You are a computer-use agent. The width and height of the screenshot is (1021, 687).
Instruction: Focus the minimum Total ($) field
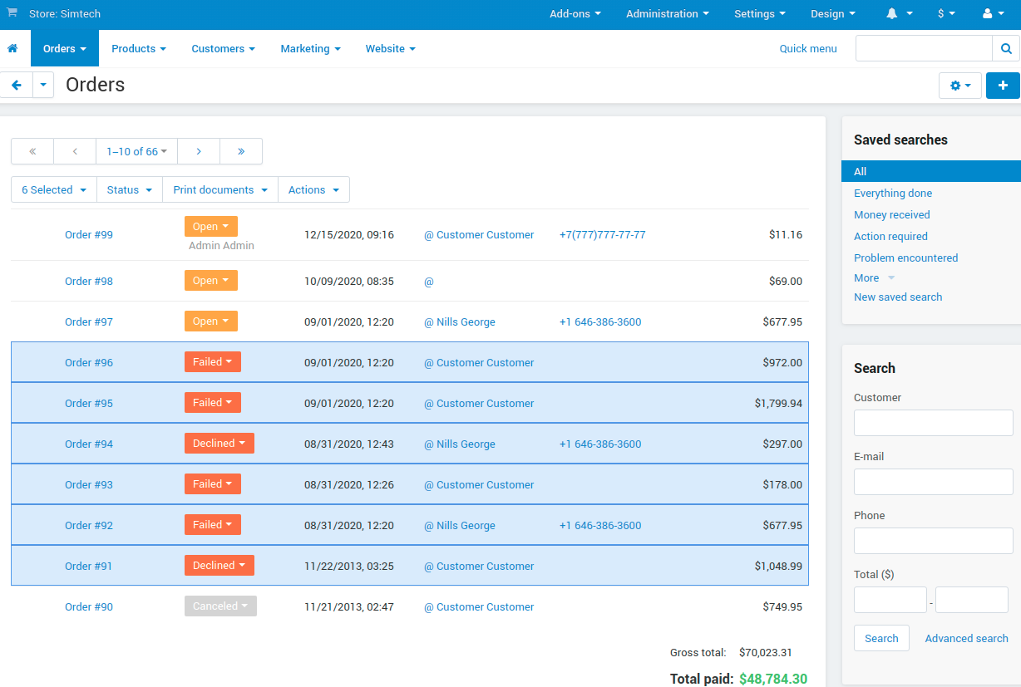890,600
